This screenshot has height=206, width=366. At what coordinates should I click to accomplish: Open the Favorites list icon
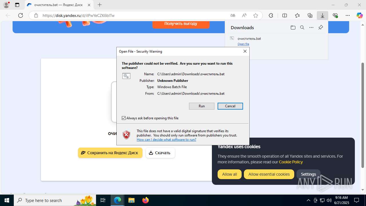297,15
